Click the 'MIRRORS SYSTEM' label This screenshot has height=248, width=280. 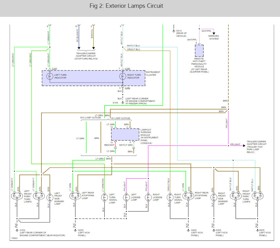point(213,37)
